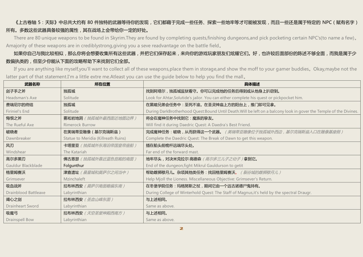This screenshot has width=363, height=257.
Task: Click the Folgunthur location text
Action: click(74, 166)
